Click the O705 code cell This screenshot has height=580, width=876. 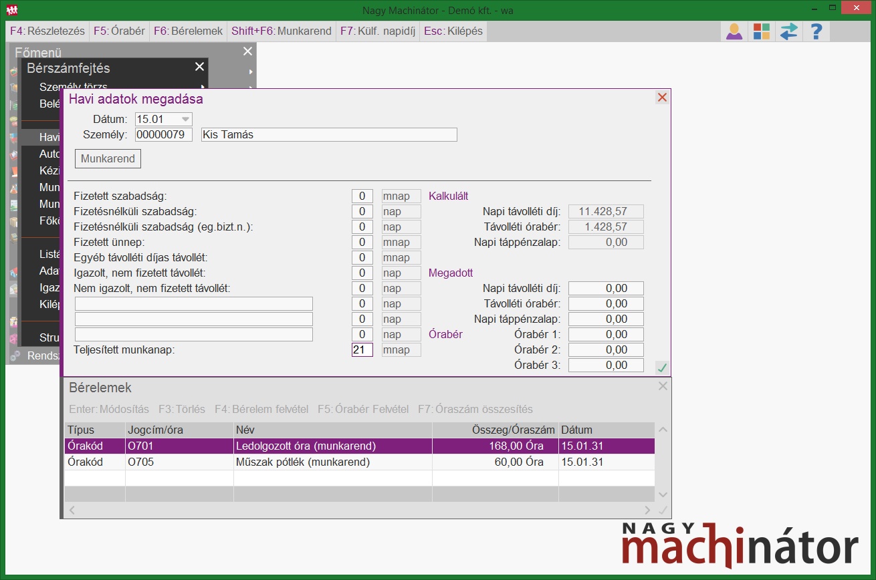(179, 462)
